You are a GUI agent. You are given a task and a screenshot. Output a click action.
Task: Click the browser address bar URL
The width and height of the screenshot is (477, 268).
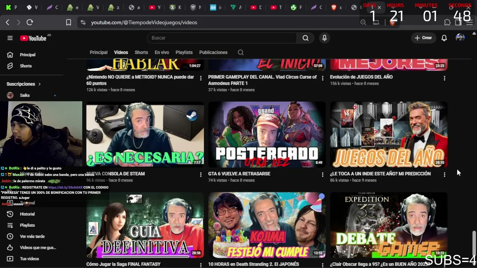pyautogui.click(x=144, y=22)
